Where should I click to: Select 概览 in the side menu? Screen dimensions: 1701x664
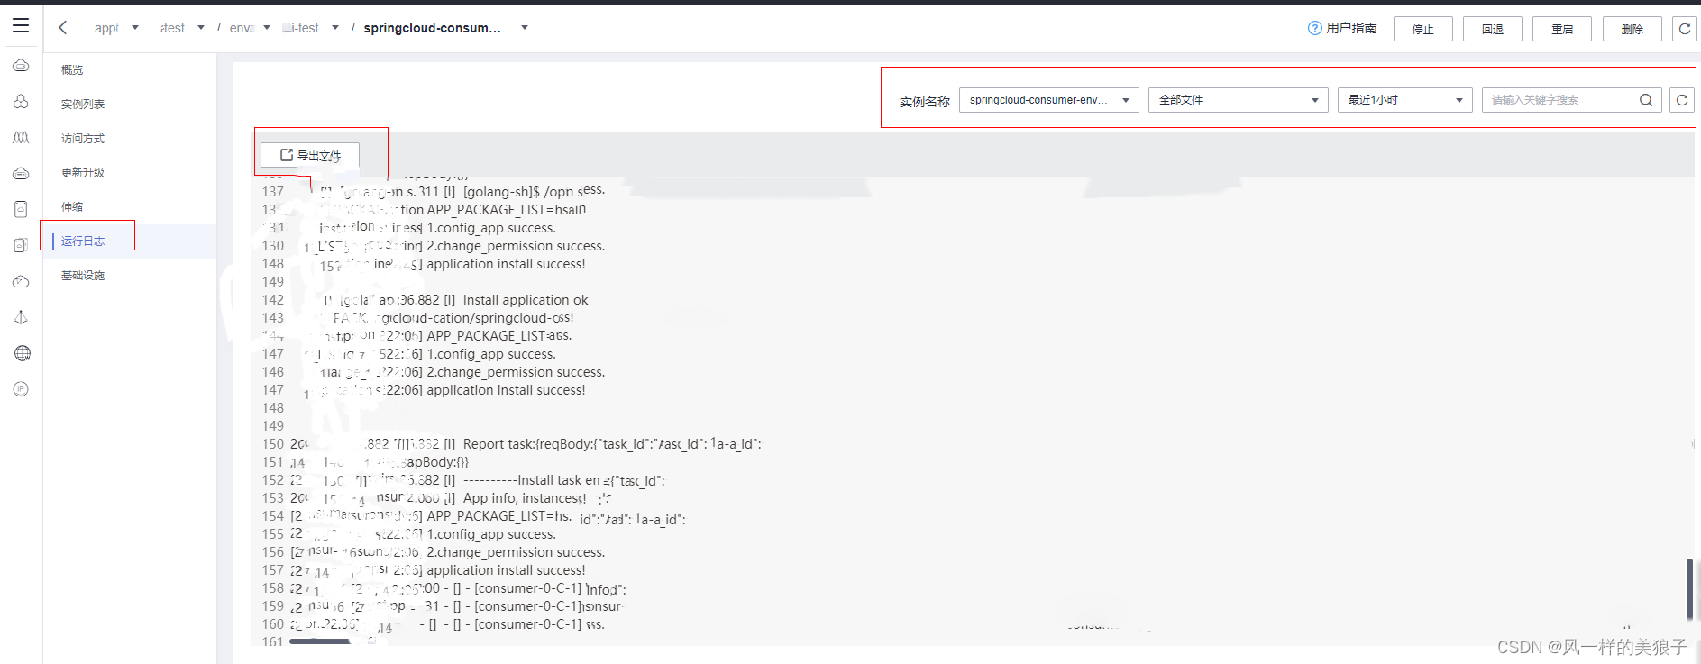tap(72, 70)
